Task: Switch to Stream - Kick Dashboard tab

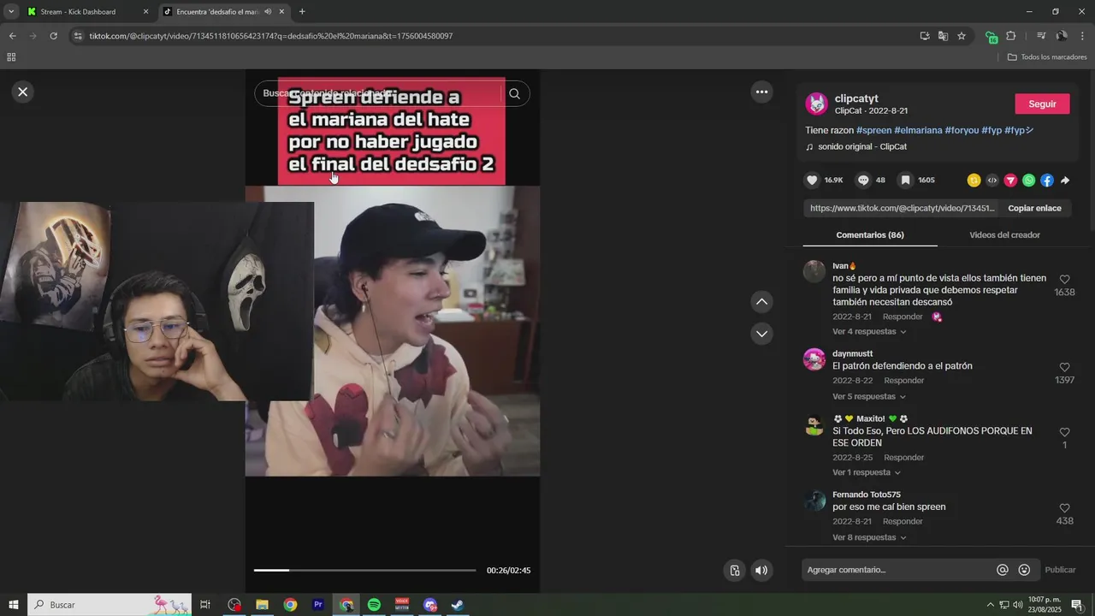Action: coord(78,12)
